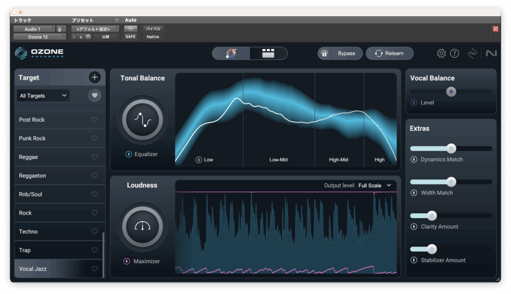The height and width of the screenshot is (294, 511).
Task: Switch to the modules view icon
Action: point(268,53)
